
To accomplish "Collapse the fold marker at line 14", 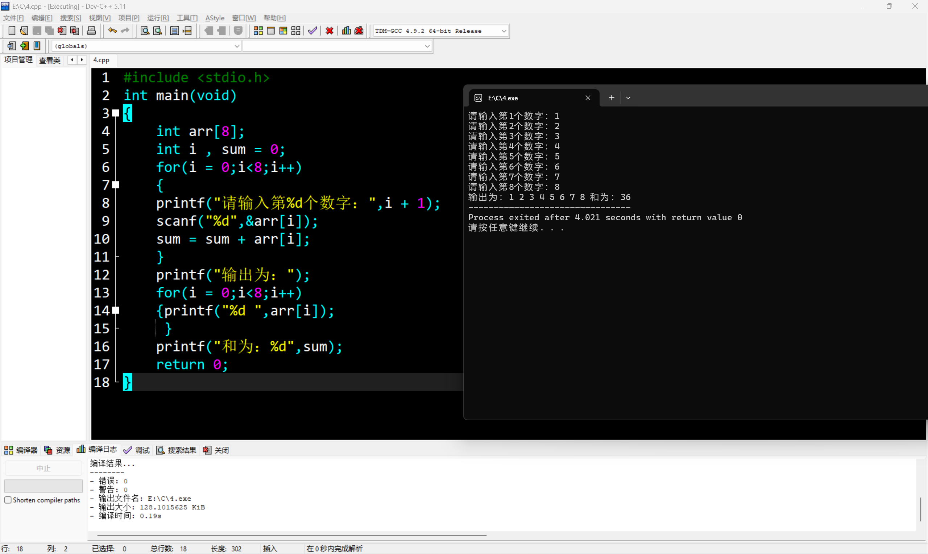I will [x=116, y=310].
